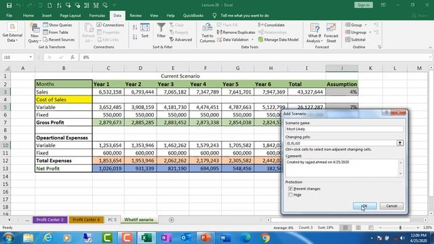Toggle the Hide checkbox
The width and height of the screenshot is (434, 244).
[290, 195]
